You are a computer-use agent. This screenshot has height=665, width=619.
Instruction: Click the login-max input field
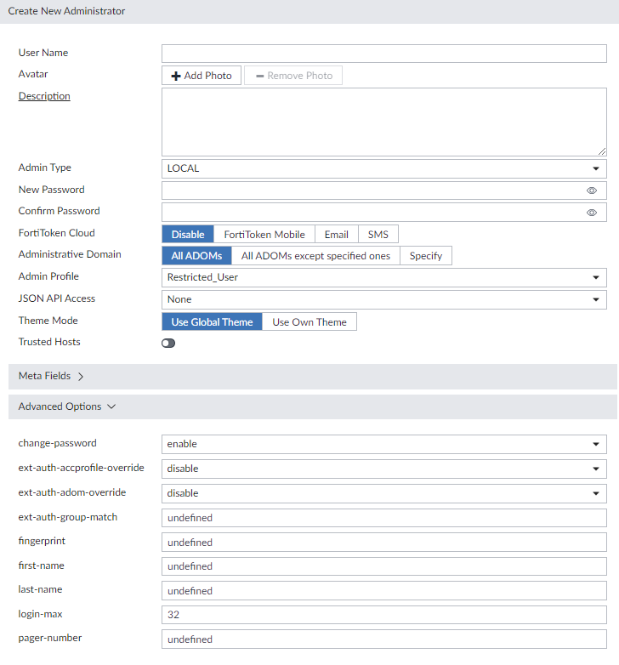(383, 615)
